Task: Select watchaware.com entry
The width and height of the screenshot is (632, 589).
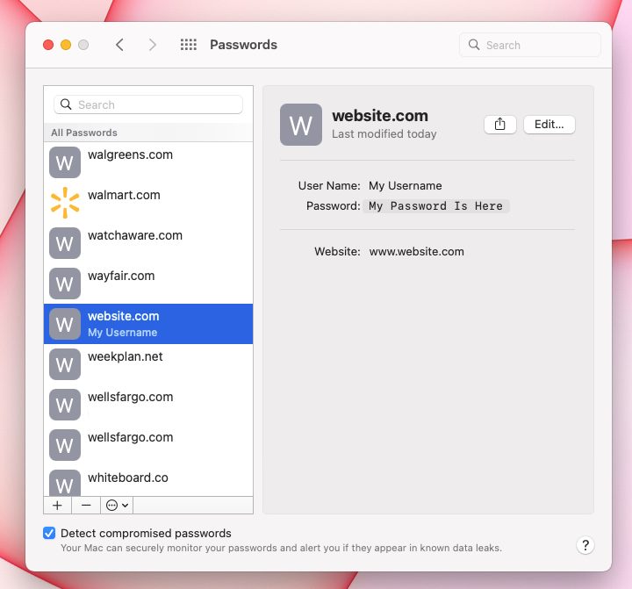Action: (148, 243)
